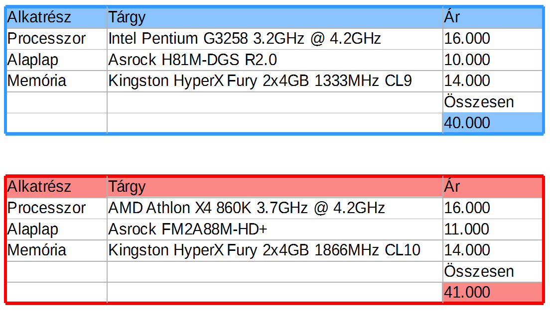Screen dimensions: 550x311
Task: Select the Kingston HyperX 1866MHz CL10 cell
Action: (264, 250)
